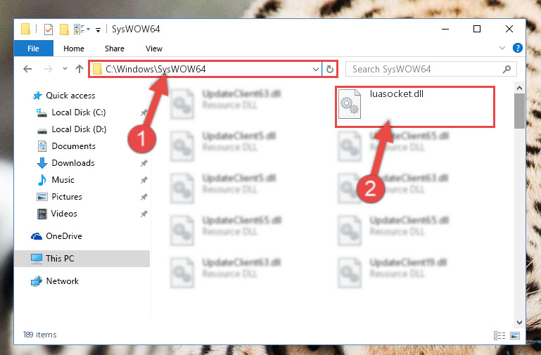This screenshot has height=355, width=541.
Task: Refresh the SysWOW64 folder view
Action: point(330,70)
